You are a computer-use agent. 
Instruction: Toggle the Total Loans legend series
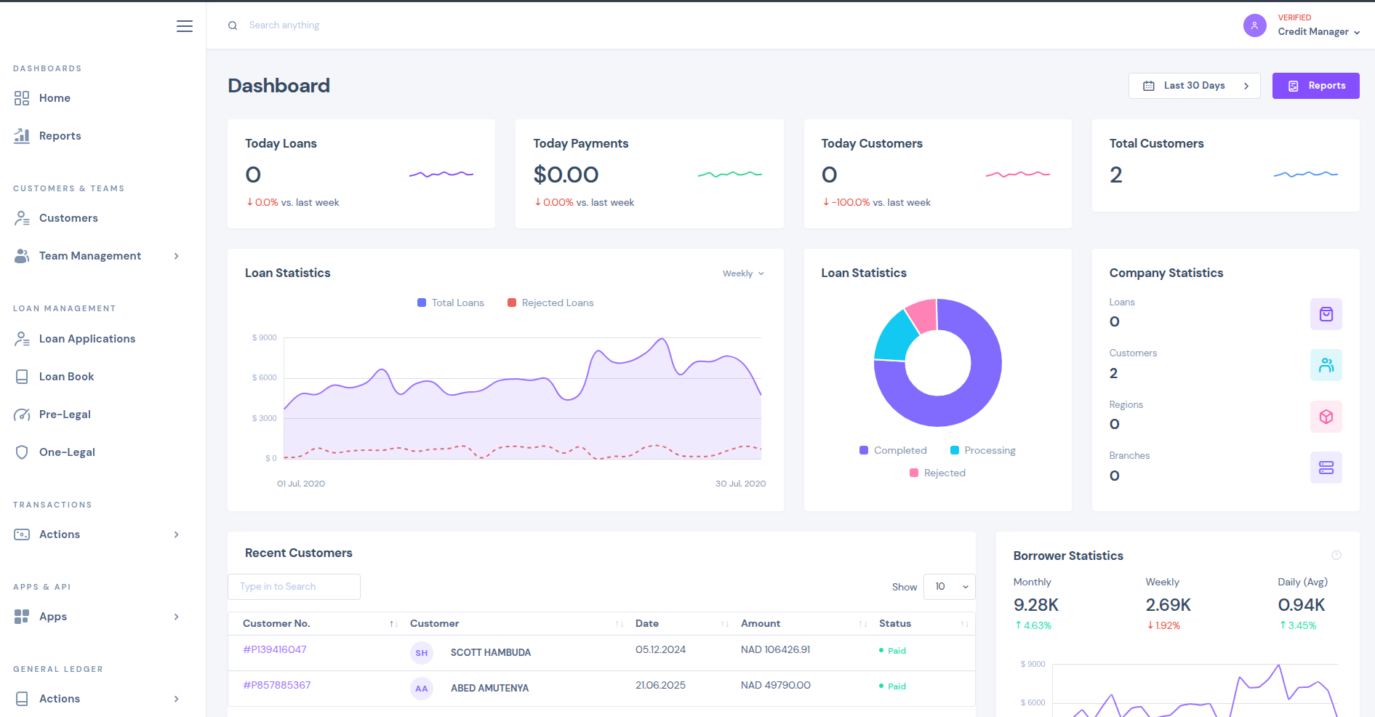click(x=450, y=303)
